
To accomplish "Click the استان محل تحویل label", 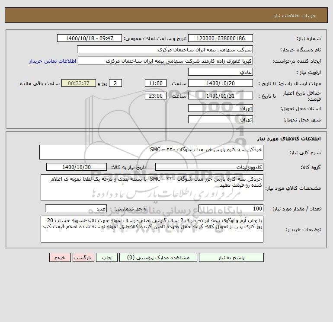I will 301,108.
